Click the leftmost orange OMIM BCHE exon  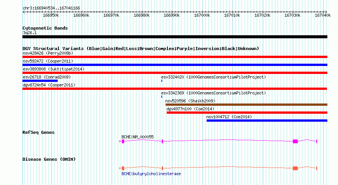point(123,168)
